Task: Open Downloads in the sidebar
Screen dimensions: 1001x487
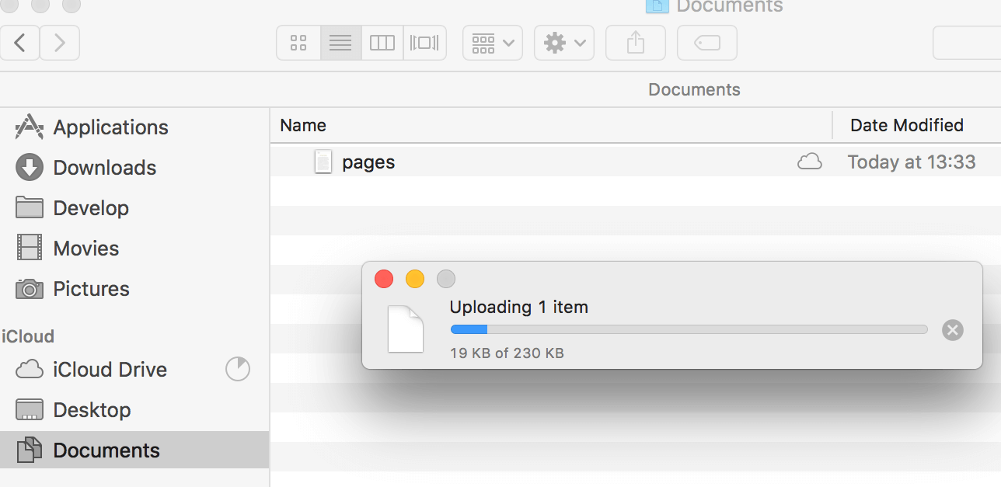Action: pos(104,168)
